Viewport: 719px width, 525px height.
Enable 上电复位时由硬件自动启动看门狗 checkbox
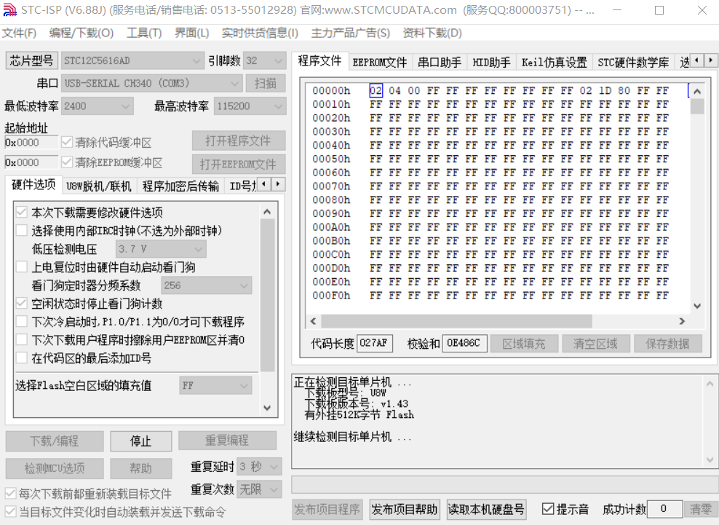coord(22,267)
